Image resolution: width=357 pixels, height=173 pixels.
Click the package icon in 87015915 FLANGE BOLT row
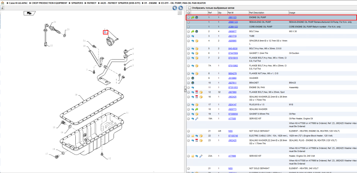(196, 58)
